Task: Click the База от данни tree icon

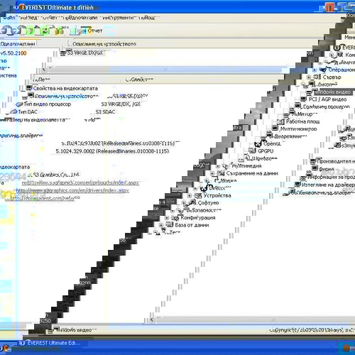Action: click(170, 224)
